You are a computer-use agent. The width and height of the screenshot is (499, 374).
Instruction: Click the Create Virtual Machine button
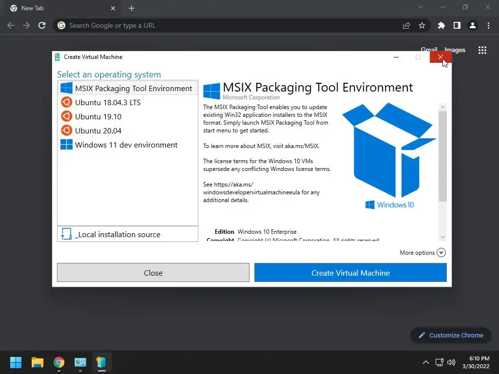[350, 273]
